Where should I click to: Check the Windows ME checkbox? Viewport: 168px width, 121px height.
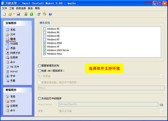click(44, 36)
